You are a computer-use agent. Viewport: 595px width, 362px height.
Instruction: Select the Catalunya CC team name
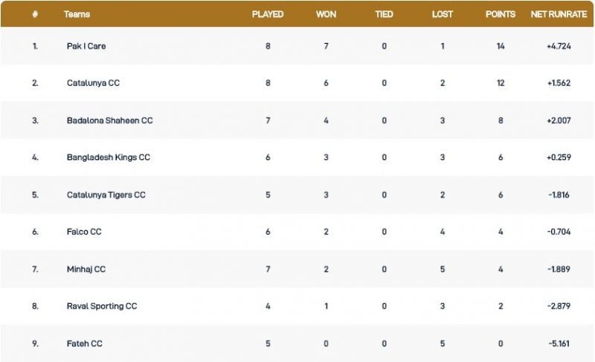[93, 83]
